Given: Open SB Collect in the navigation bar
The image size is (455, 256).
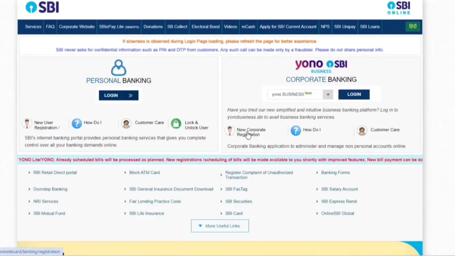Looking at the screenshot, I should [177, 27].
